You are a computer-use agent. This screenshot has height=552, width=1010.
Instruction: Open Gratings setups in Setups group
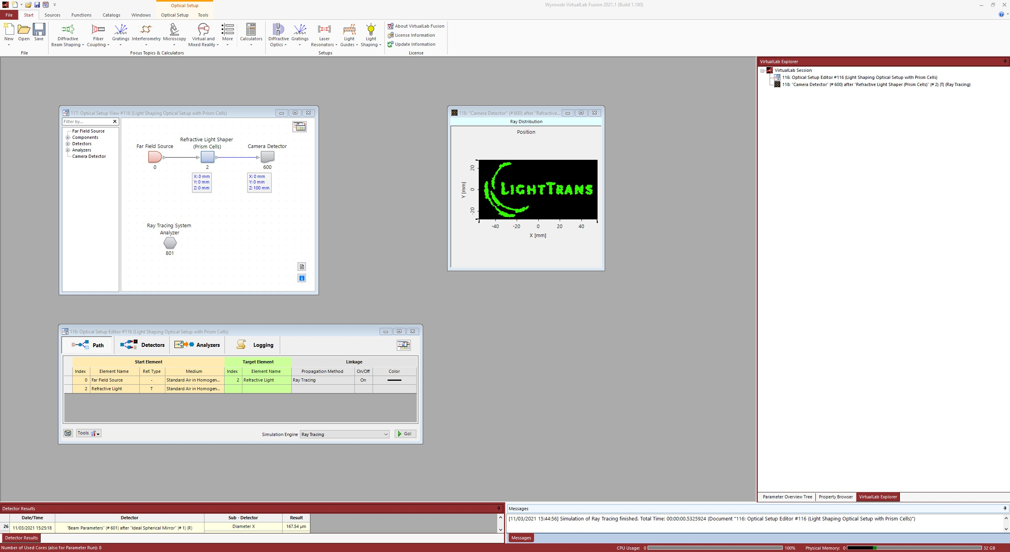[x=300, y=35]
